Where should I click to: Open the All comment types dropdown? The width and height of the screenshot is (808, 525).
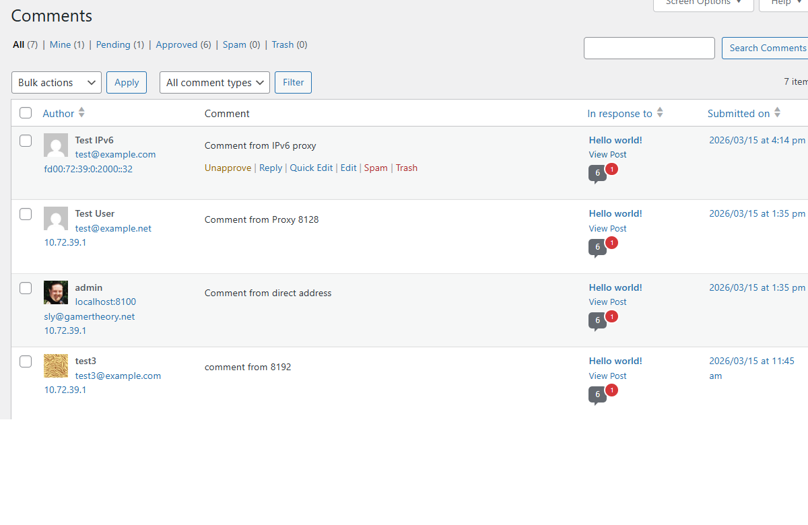point(214,82)
